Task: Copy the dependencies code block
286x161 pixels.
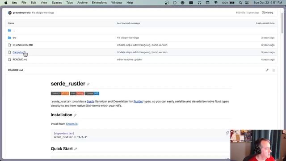Action: (227, 133)
